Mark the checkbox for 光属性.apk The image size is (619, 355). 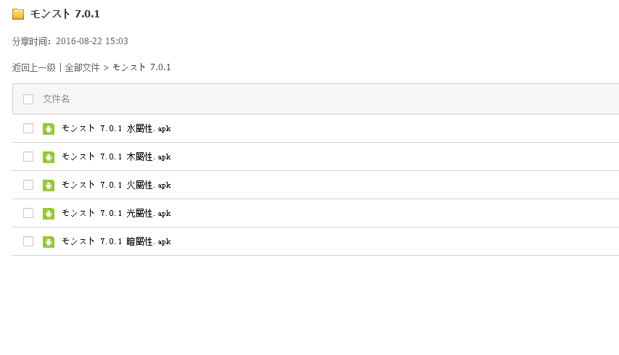pos(28,214)
